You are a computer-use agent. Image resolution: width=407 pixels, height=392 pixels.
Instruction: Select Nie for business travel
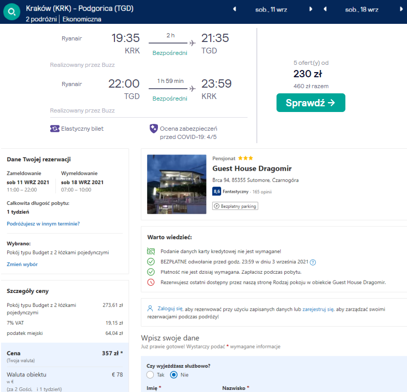point(174,375)
